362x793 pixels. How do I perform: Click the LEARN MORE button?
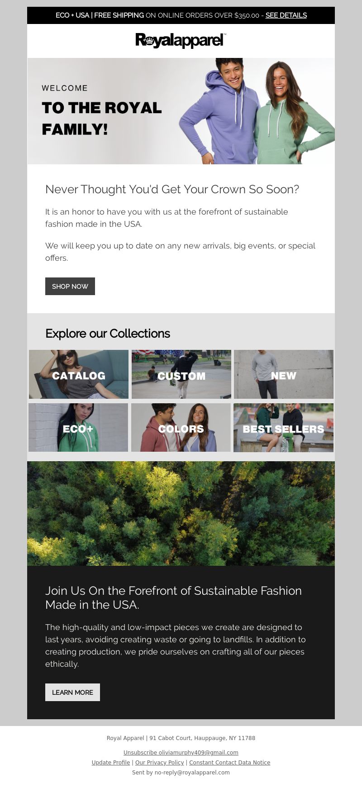(72, 692)
